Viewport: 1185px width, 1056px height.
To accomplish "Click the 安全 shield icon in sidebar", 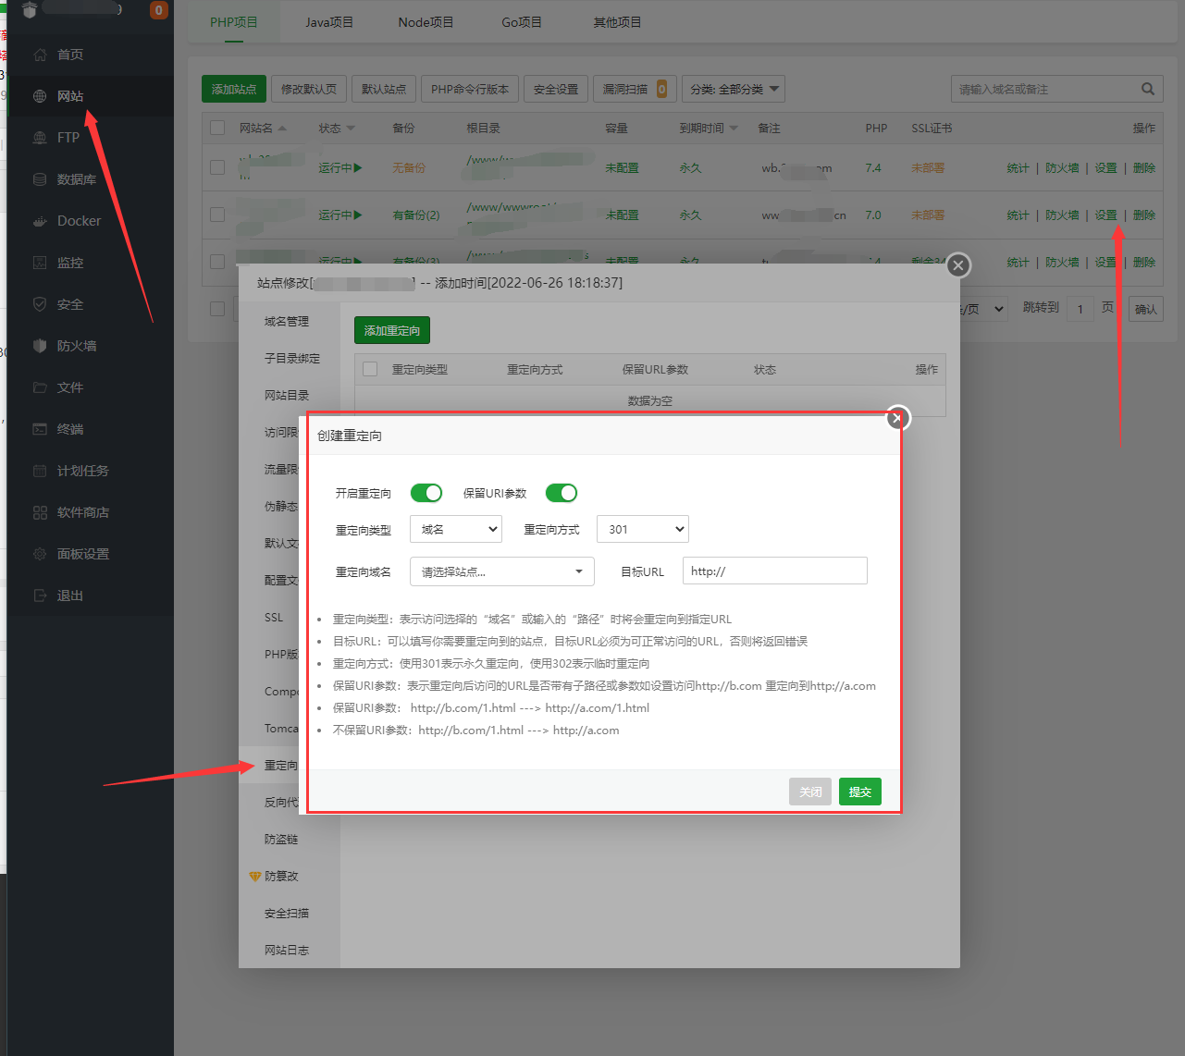I will [x=40, y=304].
